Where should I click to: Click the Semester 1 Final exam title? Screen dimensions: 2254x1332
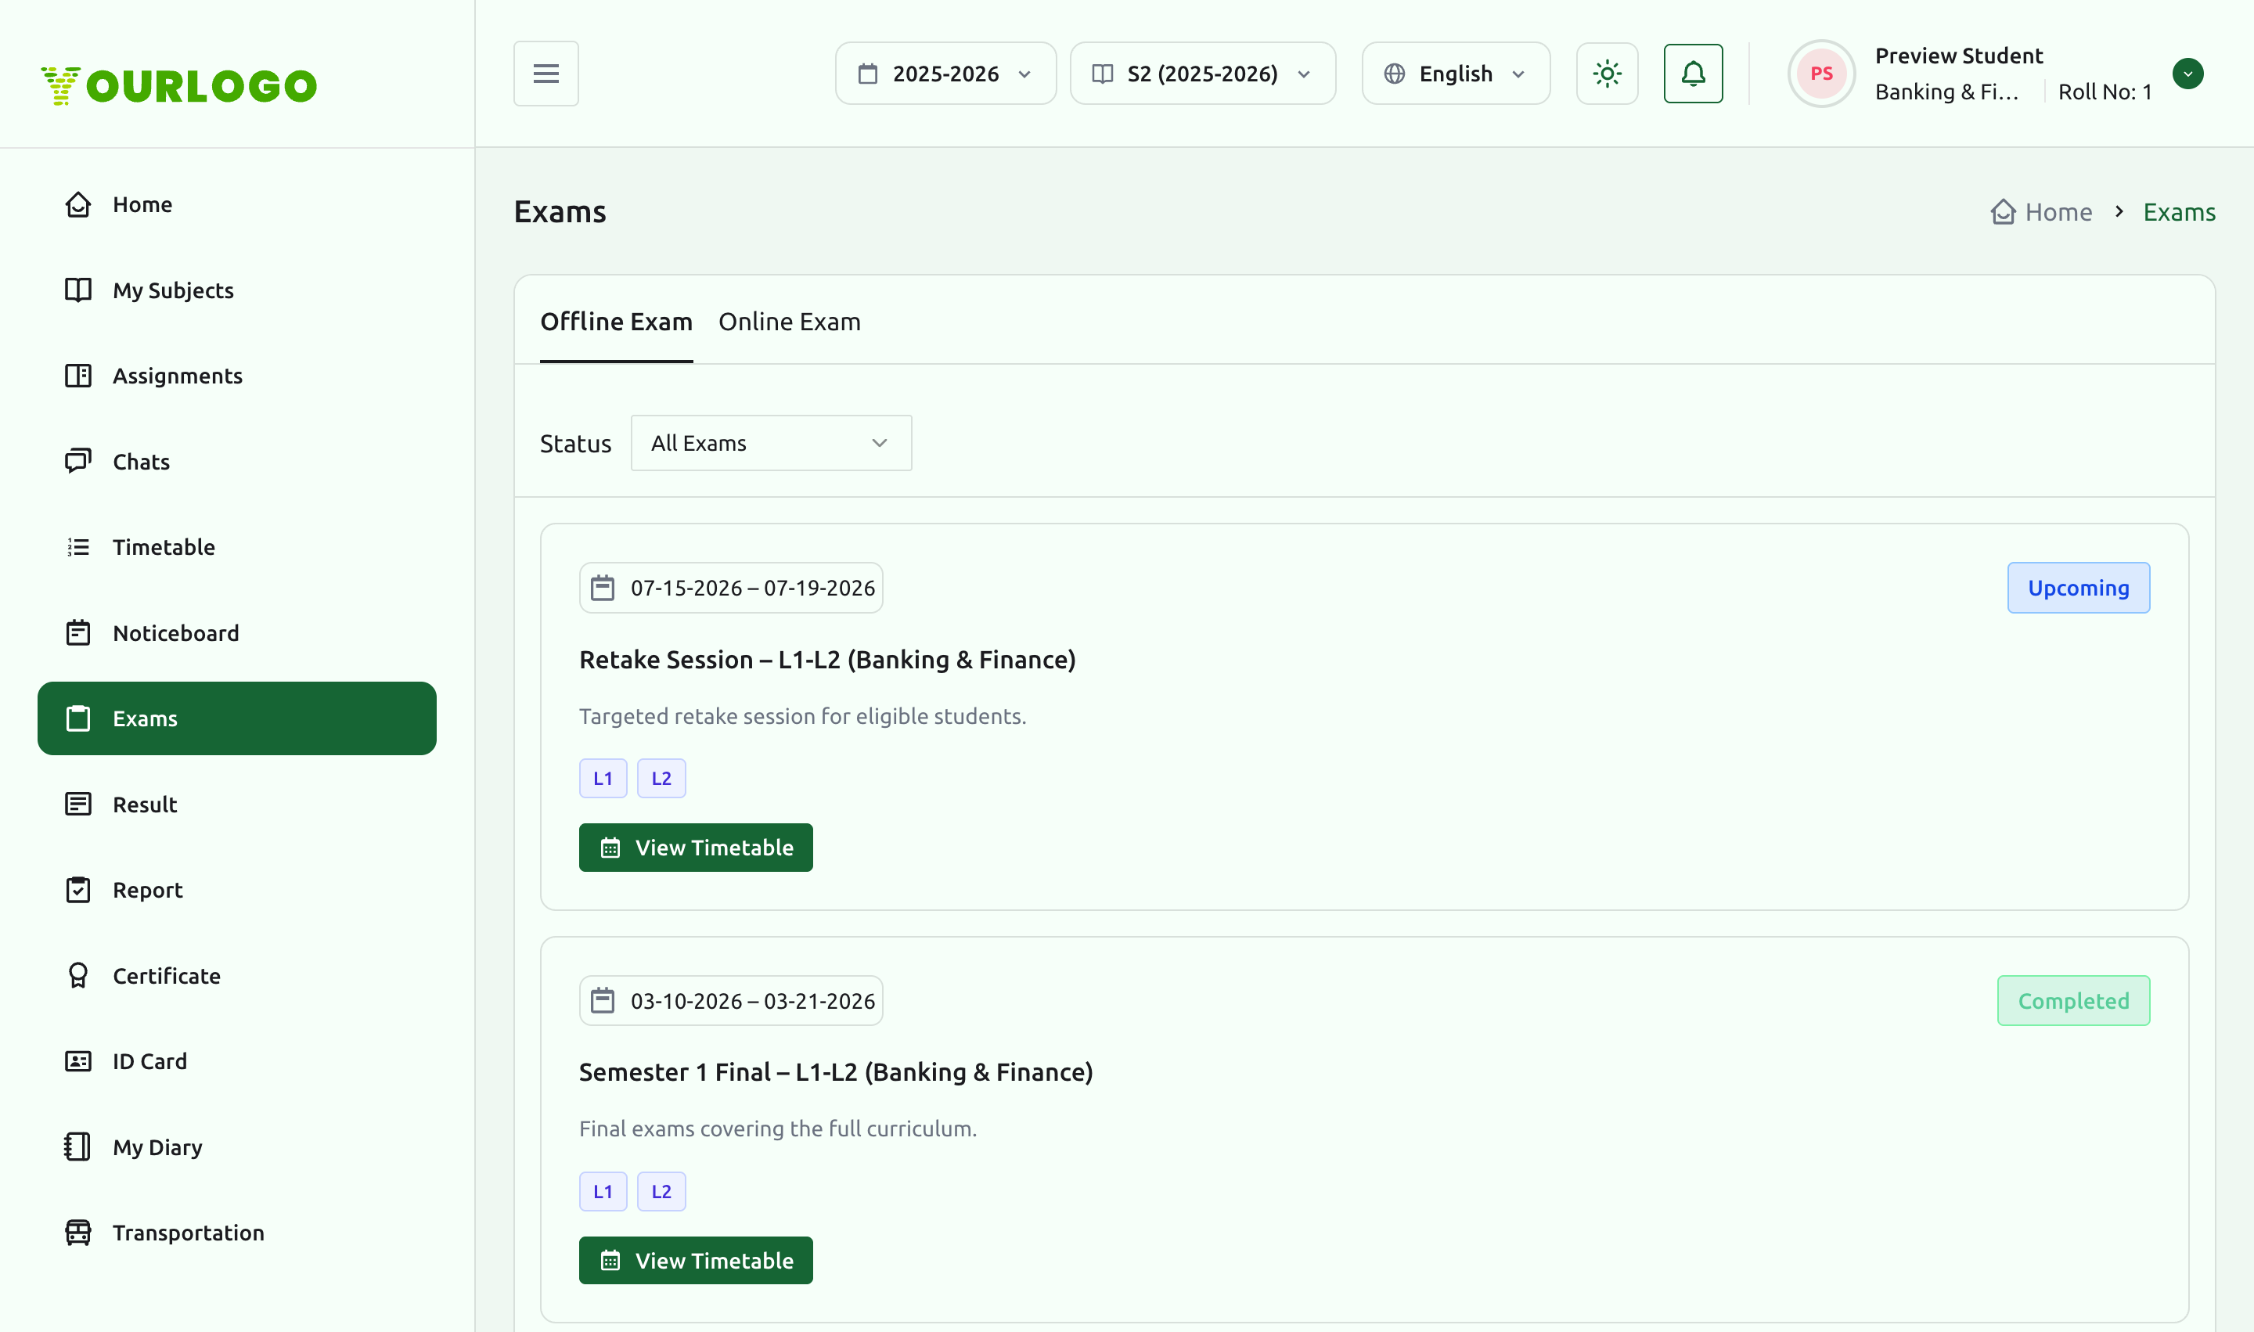[836, 1071]
